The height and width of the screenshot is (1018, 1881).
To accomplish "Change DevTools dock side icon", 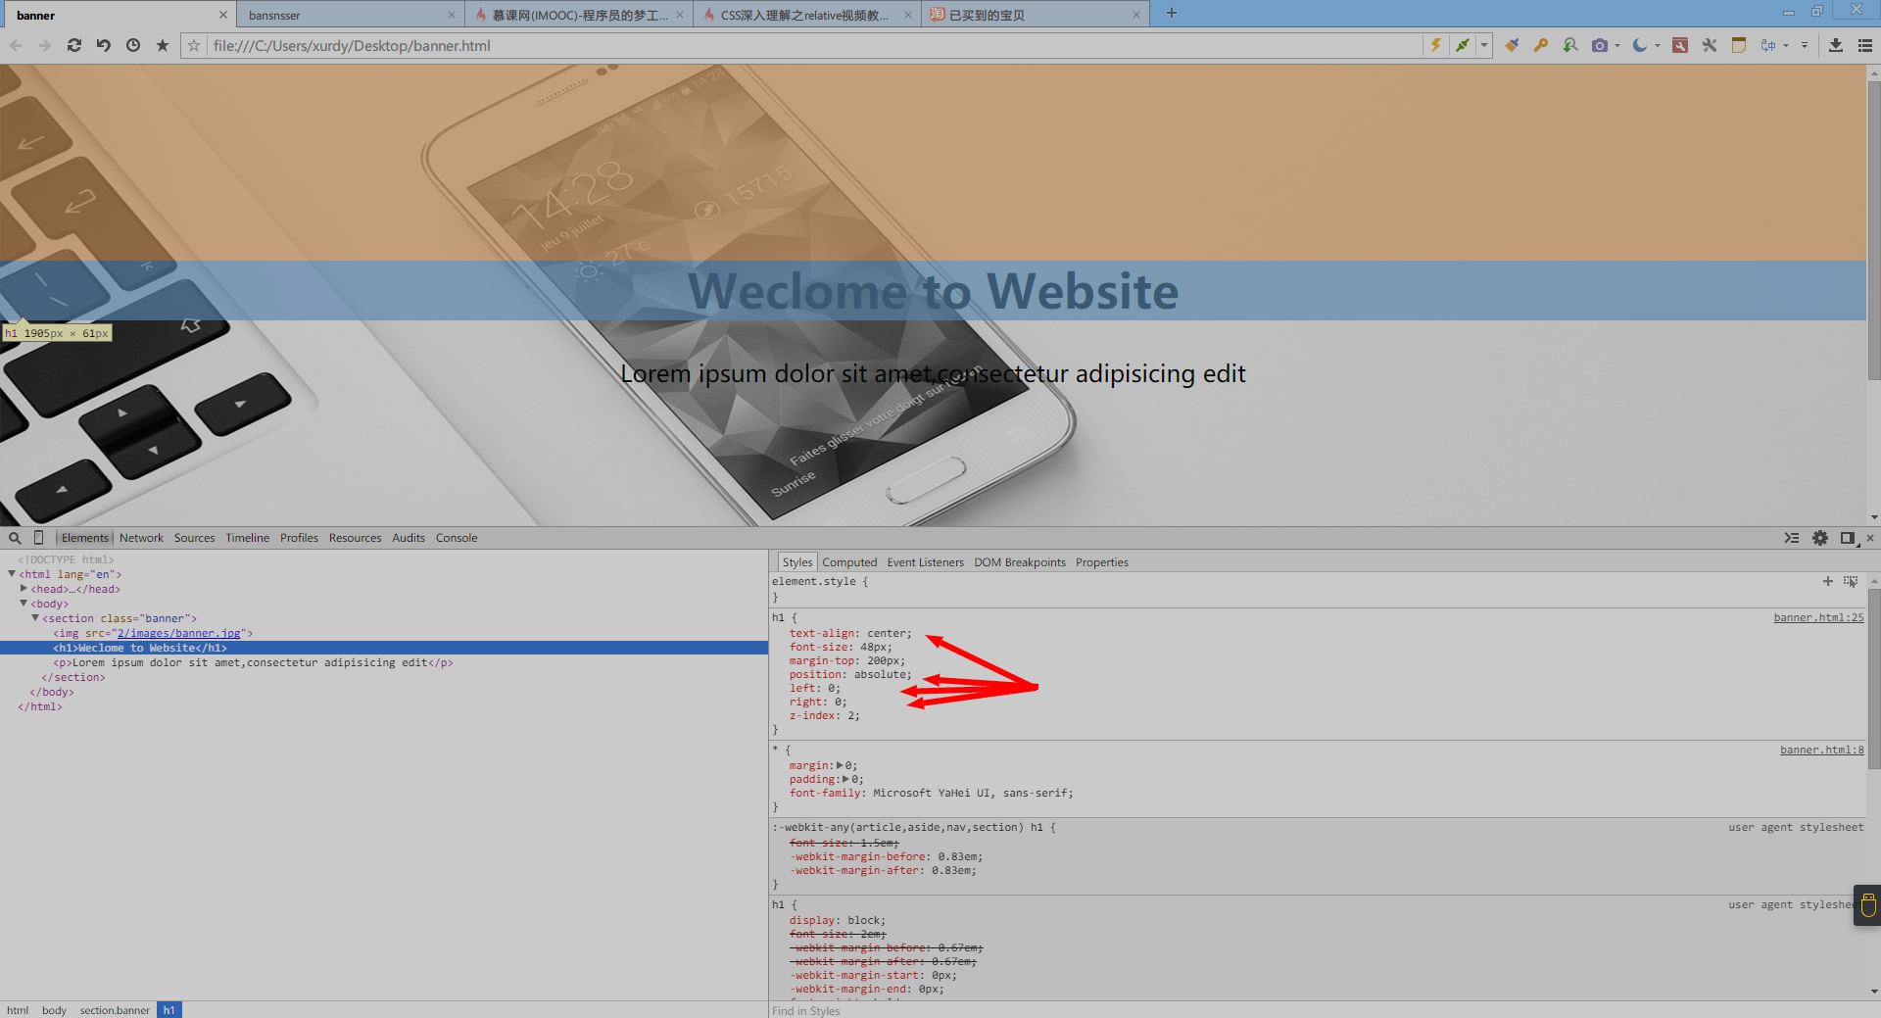I will [1849, 538].
